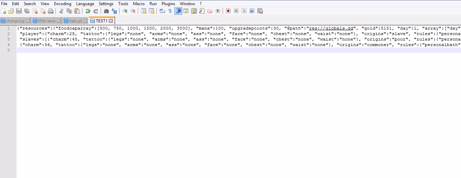
Task: Switch to the traits.gd tab
Action: tap(75, 21)
